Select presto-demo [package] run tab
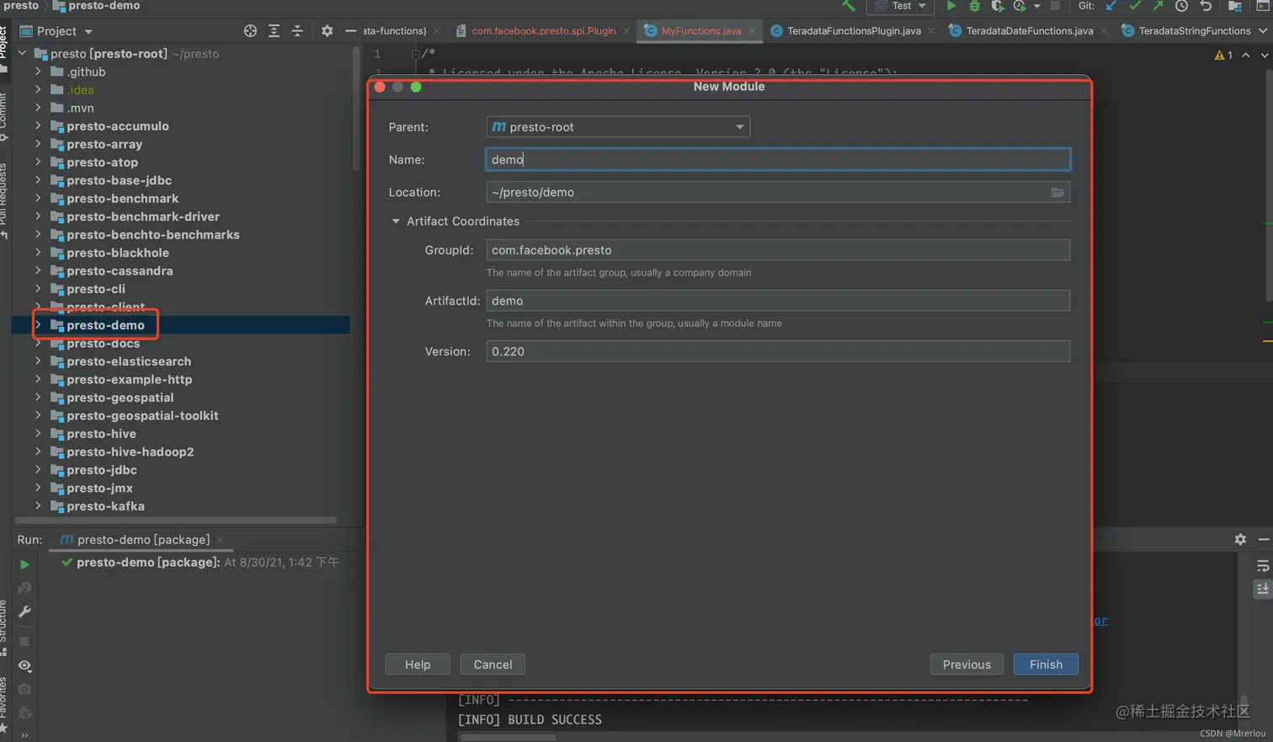Screen dimensions: 1273x742 pos(143,540)
